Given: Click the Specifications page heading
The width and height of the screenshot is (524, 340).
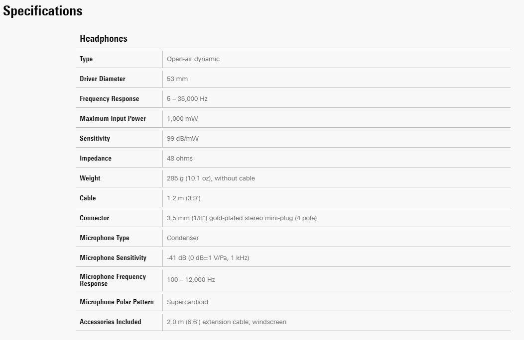Looking at the screenshot, I should (43, 11).
